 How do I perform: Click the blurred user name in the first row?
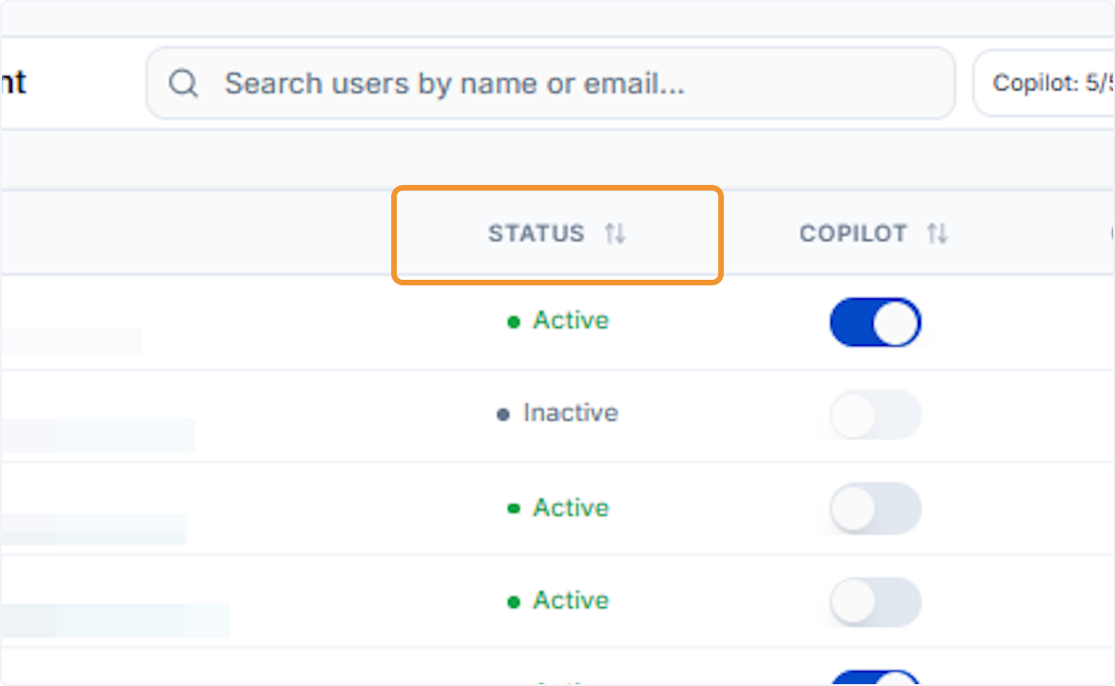point(71,341)
